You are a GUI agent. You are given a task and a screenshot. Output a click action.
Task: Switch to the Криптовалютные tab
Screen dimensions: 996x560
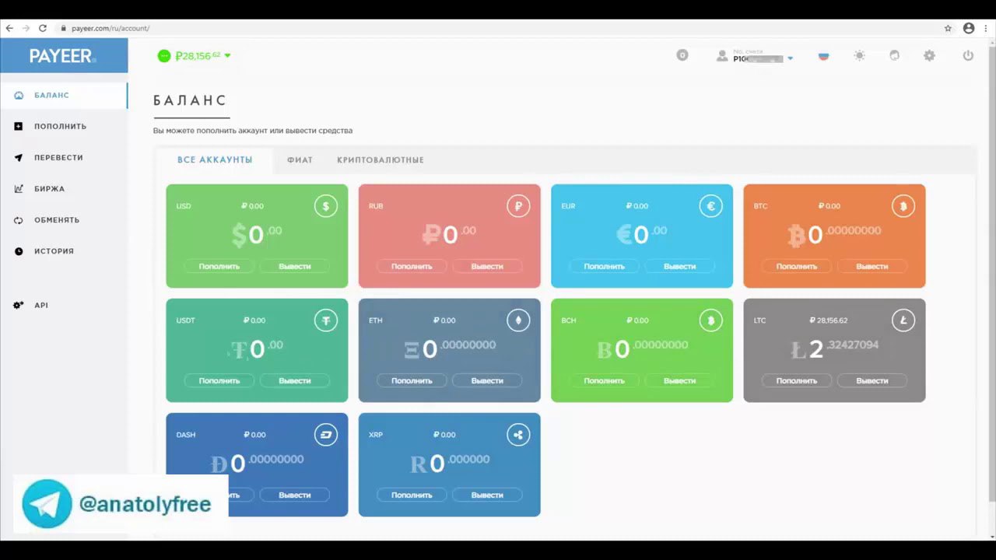click(381, 160)
